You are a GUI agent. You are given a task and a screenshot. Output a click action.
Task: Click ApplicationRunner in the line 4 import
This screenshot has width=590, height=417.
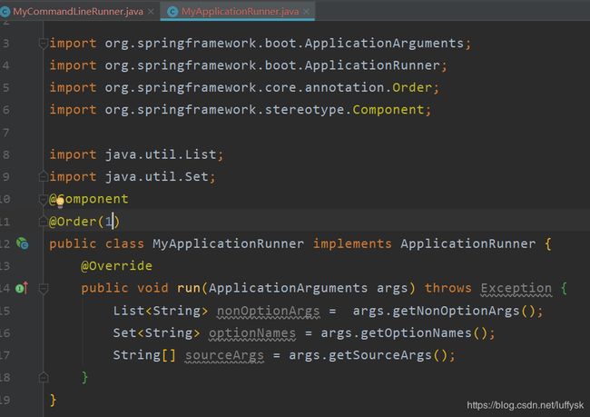372,65
